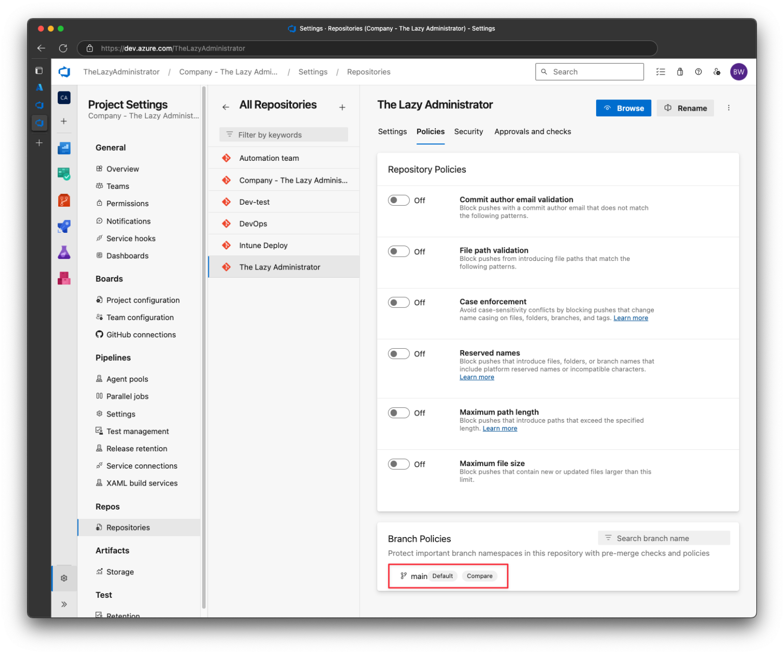Image resolution: width=784 pixels, height=654 pixels.
Task: Toggle Maximum path length switch
Action: point(399,413)
